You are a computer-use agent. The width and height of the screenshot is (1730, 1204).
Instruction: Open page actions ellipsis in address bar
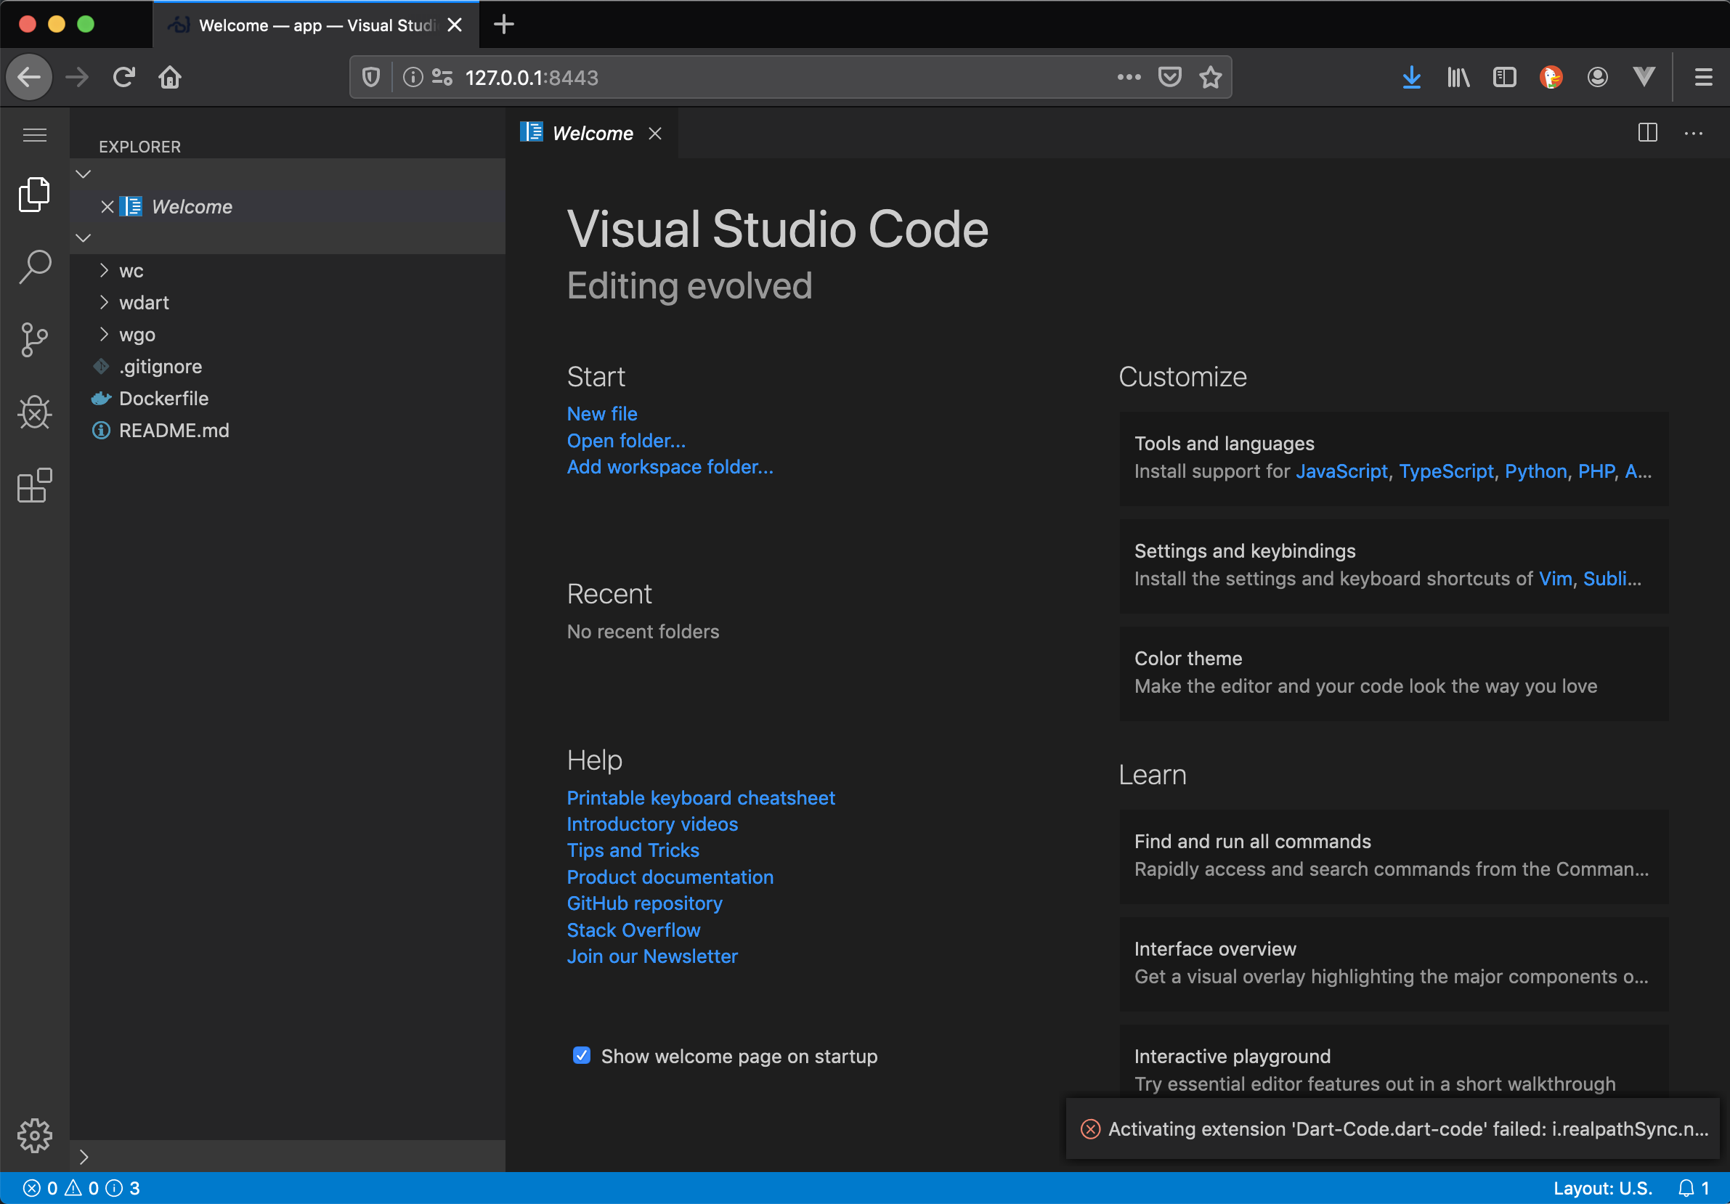pos(1128,77)
